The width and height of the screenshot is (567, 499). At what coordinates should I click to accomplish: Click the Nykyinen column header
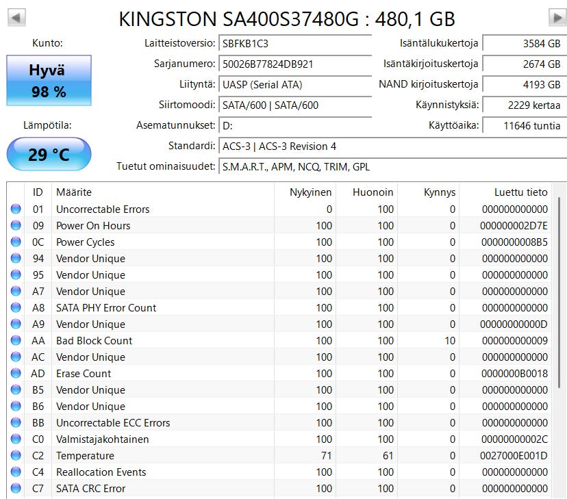click(305, 192)
